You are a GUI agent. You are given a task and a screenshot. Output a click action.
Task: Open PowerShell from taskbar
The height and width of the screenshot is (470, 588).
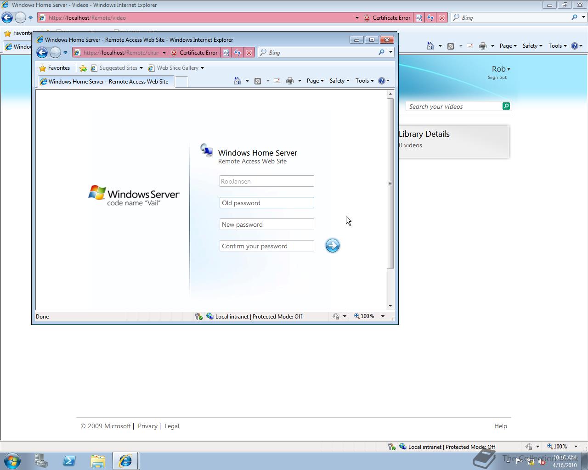point(69,461)
